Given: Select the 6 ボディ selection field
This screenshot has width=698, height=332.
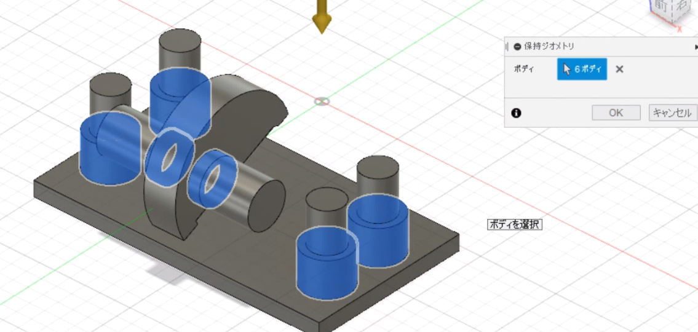Looking at the screenshot, I should click(x=582, y=69).
